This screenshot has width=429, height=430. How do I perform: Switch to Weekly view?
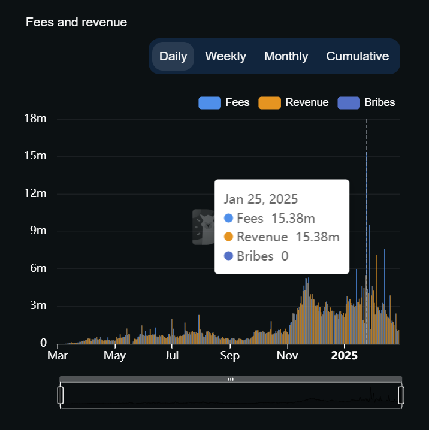[225, 56]
